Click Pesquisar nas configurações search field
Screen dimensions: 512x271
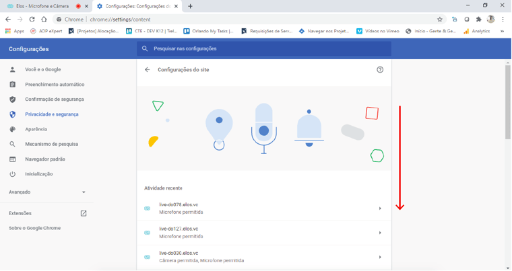(264, 48)
